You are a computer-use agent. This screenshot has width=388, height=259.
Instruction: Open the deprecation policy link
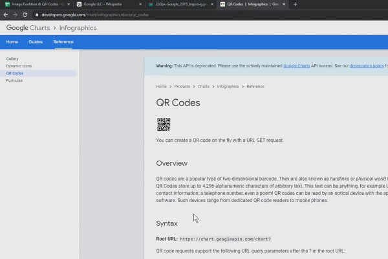pos(367,65)
